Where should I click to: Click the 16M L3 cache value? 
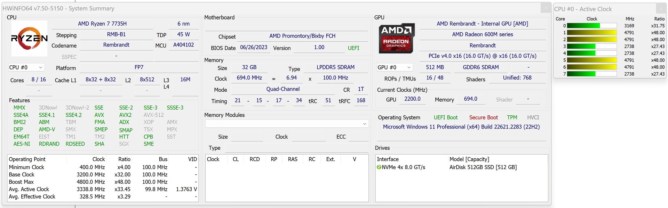(x=185, y=80)
